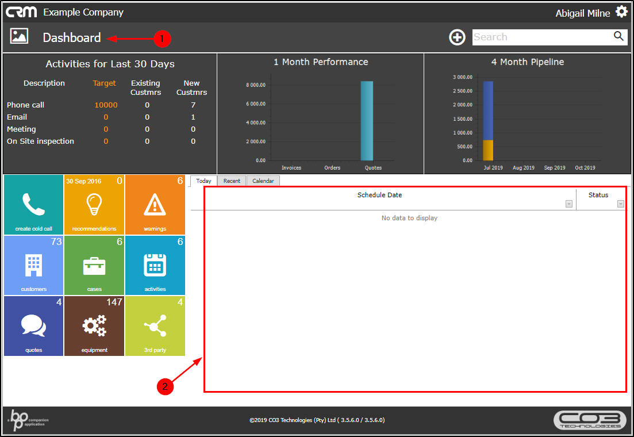Open the warnings tile

point(155,205)
